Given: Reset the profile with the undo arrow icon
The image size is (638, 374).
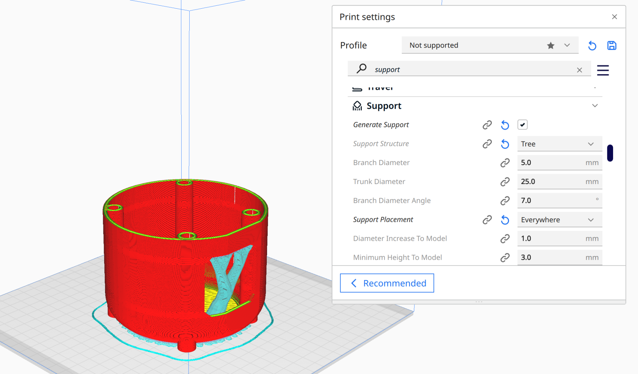Looking at the screenshot, I should tap(592, 46).
